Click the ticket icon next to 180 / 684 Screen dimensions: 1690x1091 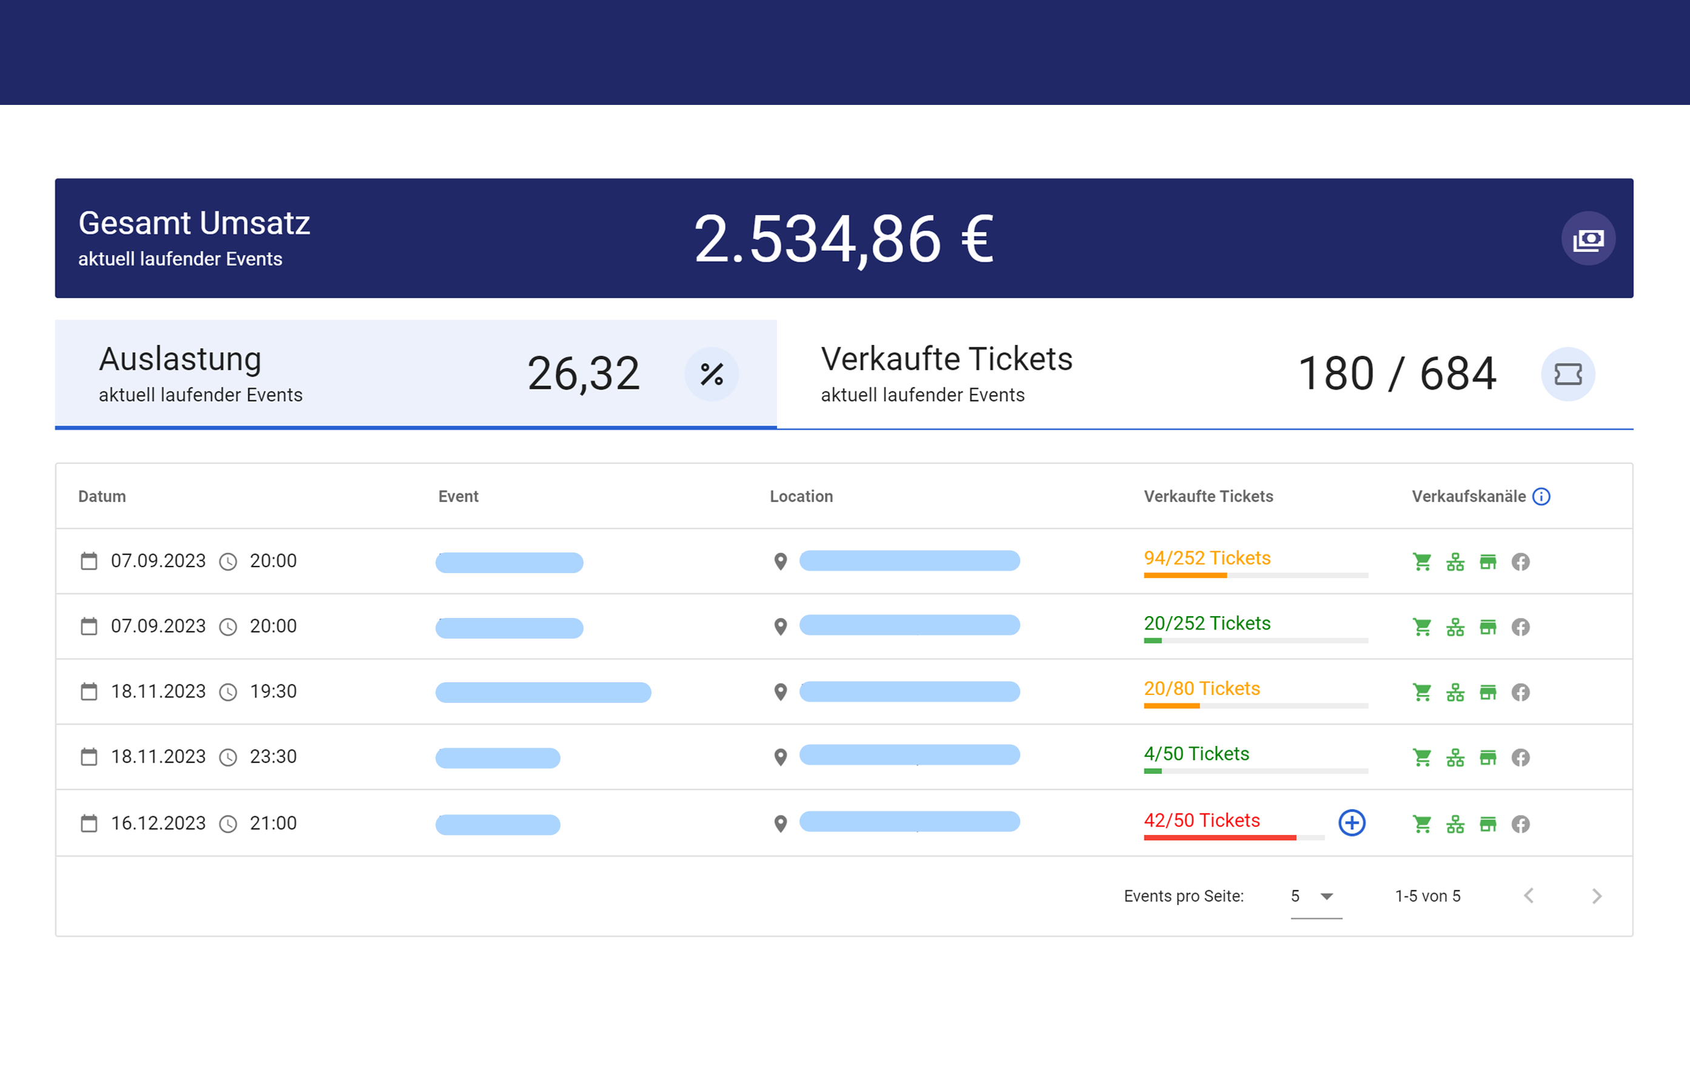(x=1567, y=374)
